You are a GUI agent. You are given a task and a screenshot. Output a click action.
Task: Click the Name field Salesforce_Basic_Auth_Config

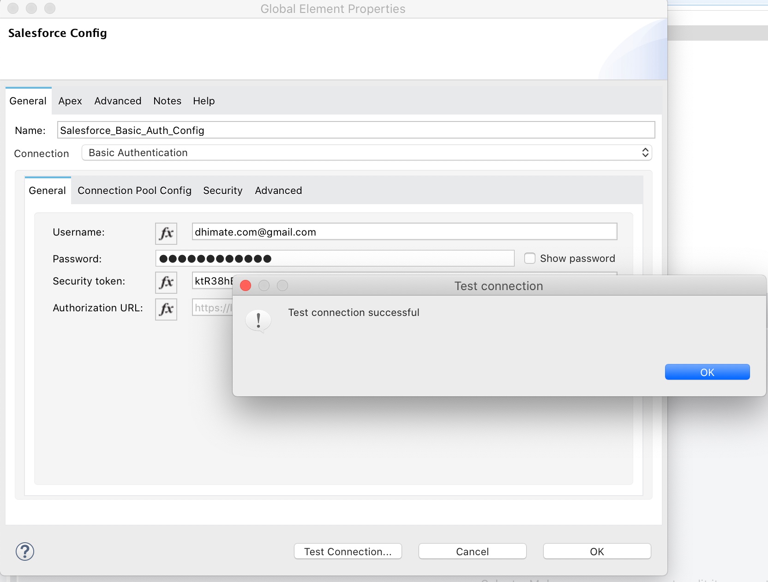(356, 130)
